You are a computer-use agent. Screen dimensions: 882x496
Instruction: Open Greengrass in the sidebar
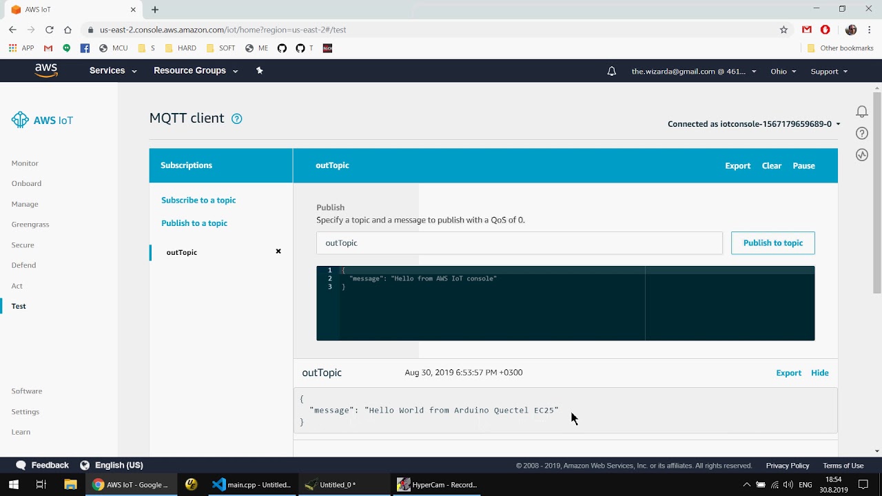click(x=30, y=224)
